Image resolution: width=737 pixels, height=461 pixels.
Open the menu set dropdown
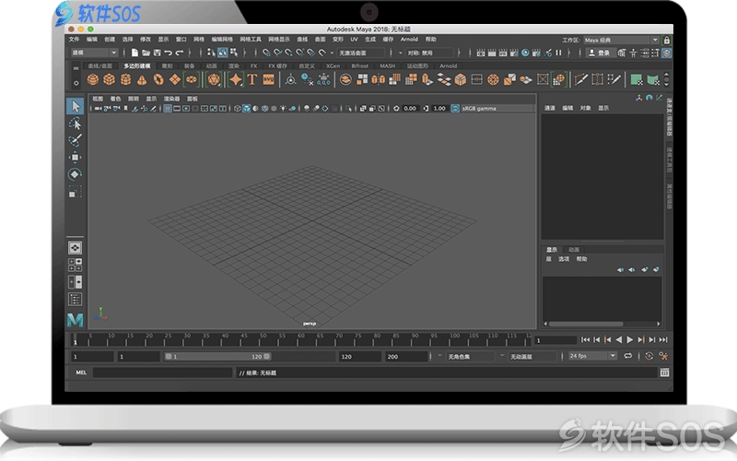coord(94,53)
